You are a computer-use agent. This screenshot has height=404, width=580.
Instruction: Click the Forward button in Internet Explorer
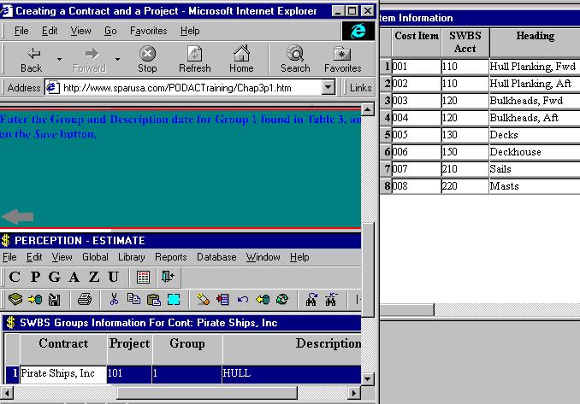coord(90,60)
